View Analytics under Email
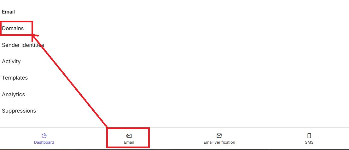The height and width of the screenshot is (150, 349). coord(13,94)
